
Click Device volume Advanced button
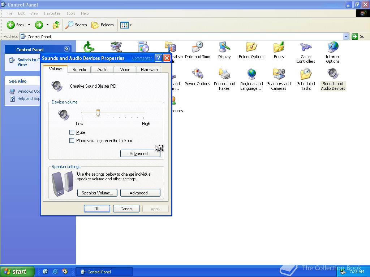coord(140,154)
